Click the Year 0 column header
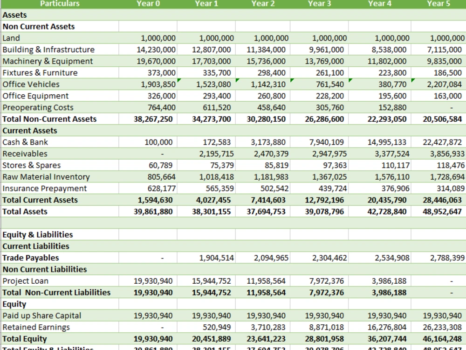This screenshot has height=350, width=466. pos(148,4)
